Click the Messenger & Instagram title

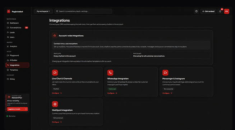(174, 79)
